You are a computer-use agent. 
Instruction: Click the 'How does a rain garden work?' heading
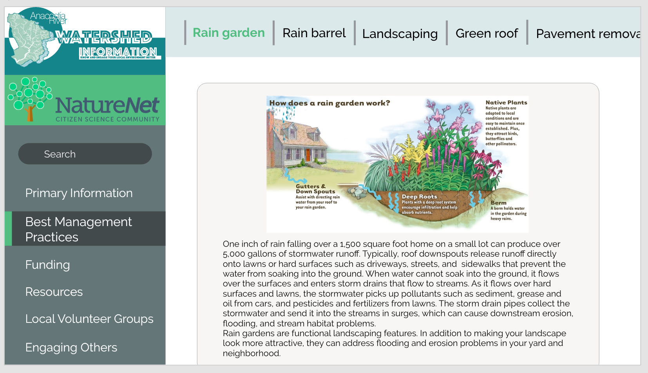329,103
